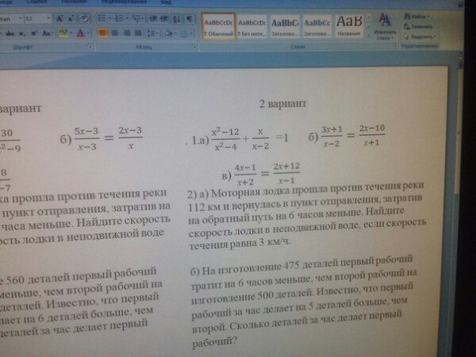Viewport: 476px width, 357px height.
Task: Expand the styles gallery More arrow
Action: (x=369, y=36)
